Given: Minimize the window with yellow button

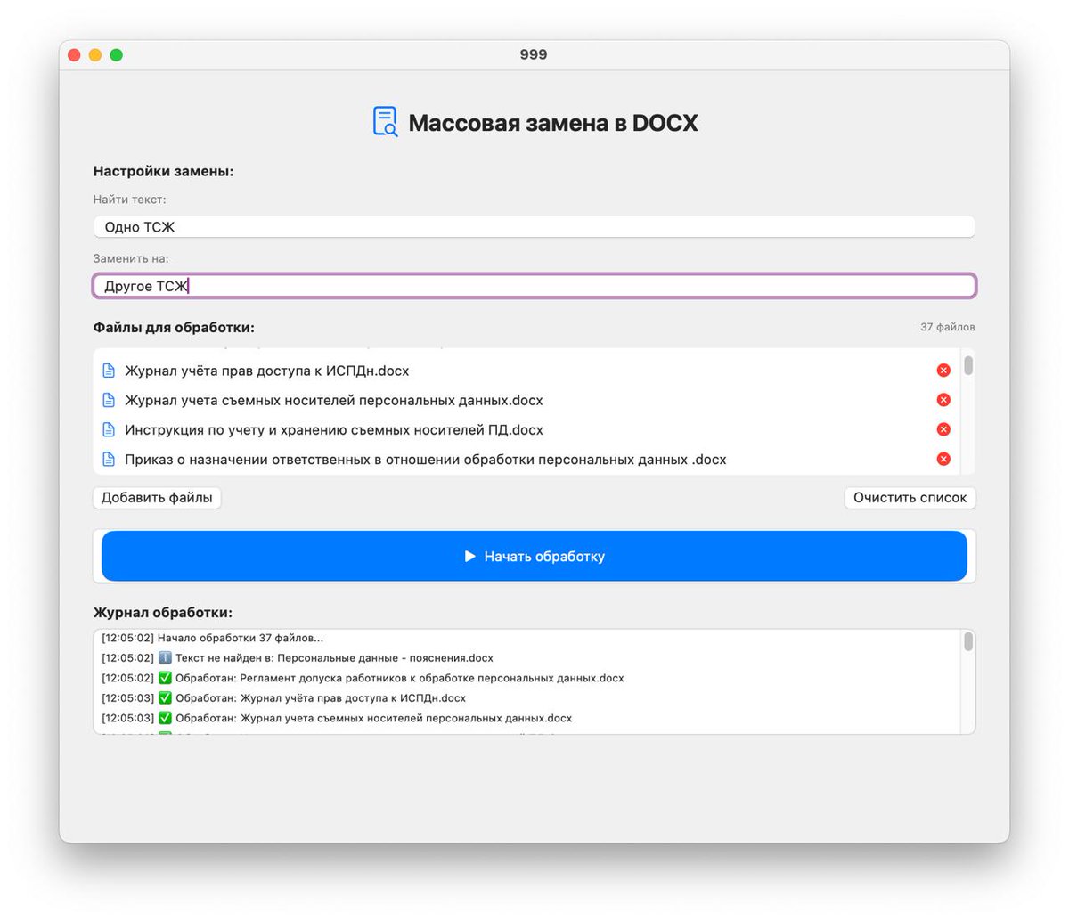Looking at the screenshot, I should (95, 55).
